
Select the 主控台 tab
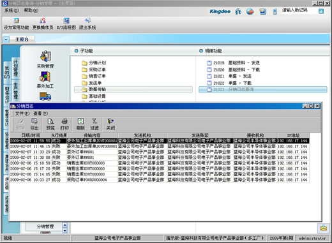[x=22, y=40]
